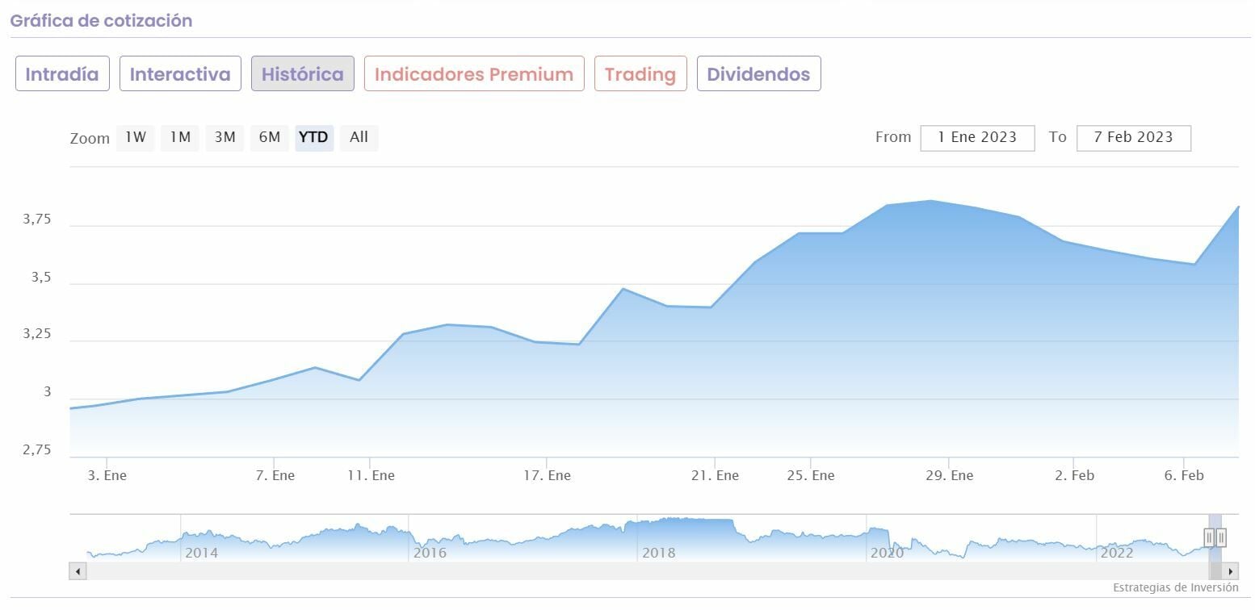Viewport: 1255px width, 610px height.
Task: Open Indicadores Premium tab
Action: [x=474, y=74]
